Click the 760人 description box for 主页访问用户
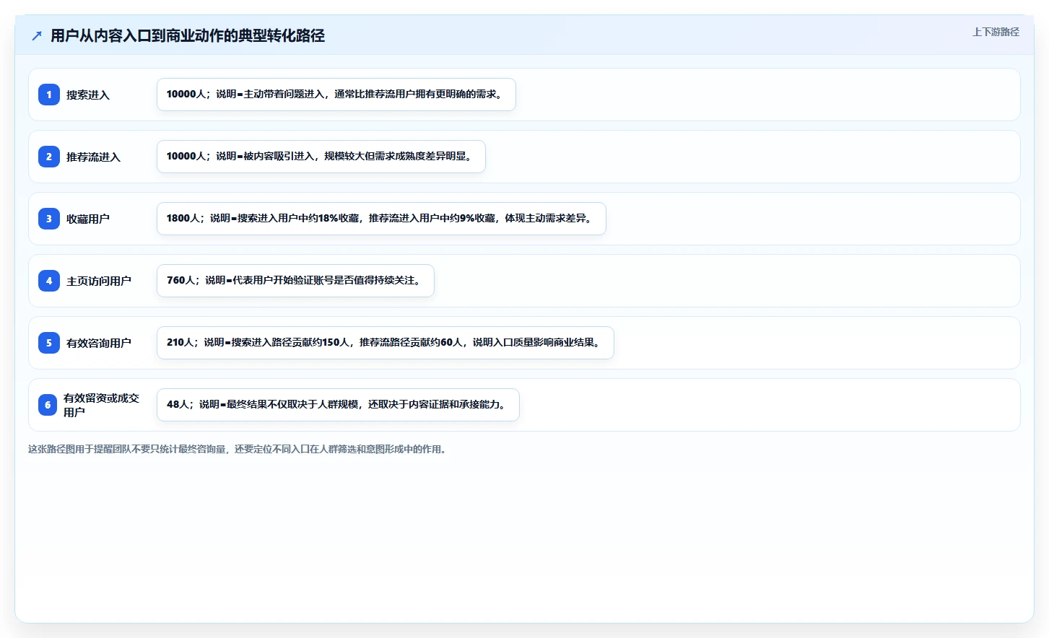The height and width of the screenshot is (638, 1049). pyautogui.click(x=295, y=281)
